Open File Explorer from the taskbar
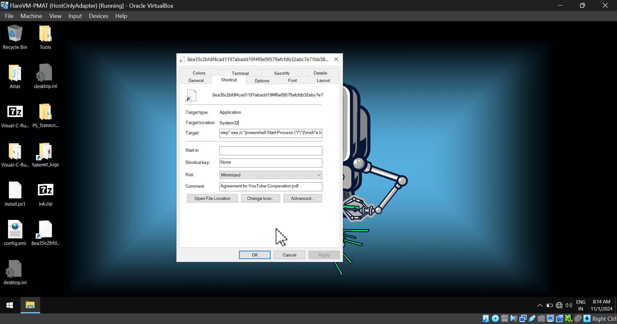This screenshot has height=324, width=617. click(x=30, y=305)
